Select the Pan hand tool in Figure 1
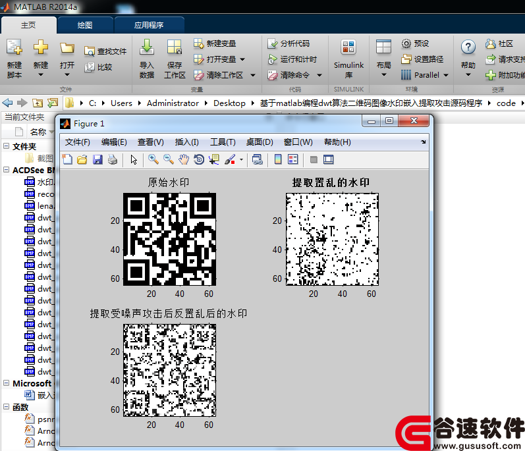 click(x=184, y=159)
